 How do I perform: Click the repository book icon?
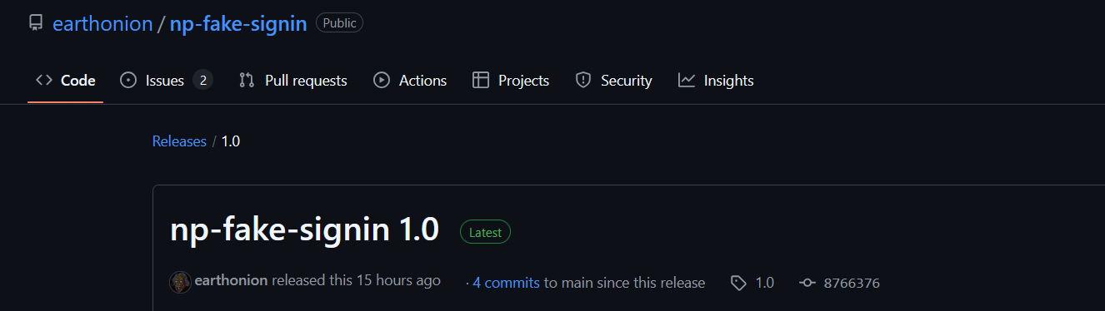35,22
